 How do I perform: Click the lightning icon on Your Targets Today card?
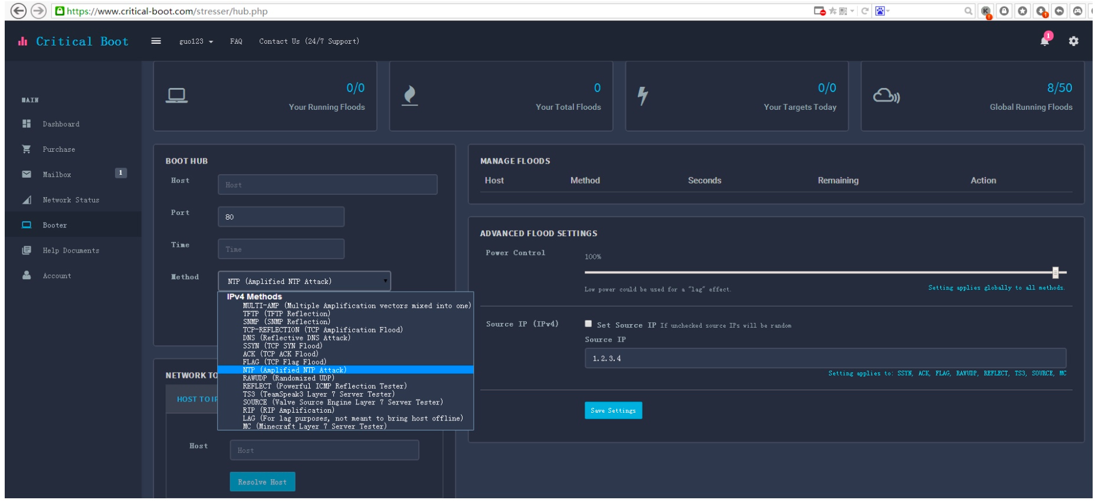pos(643,96)
